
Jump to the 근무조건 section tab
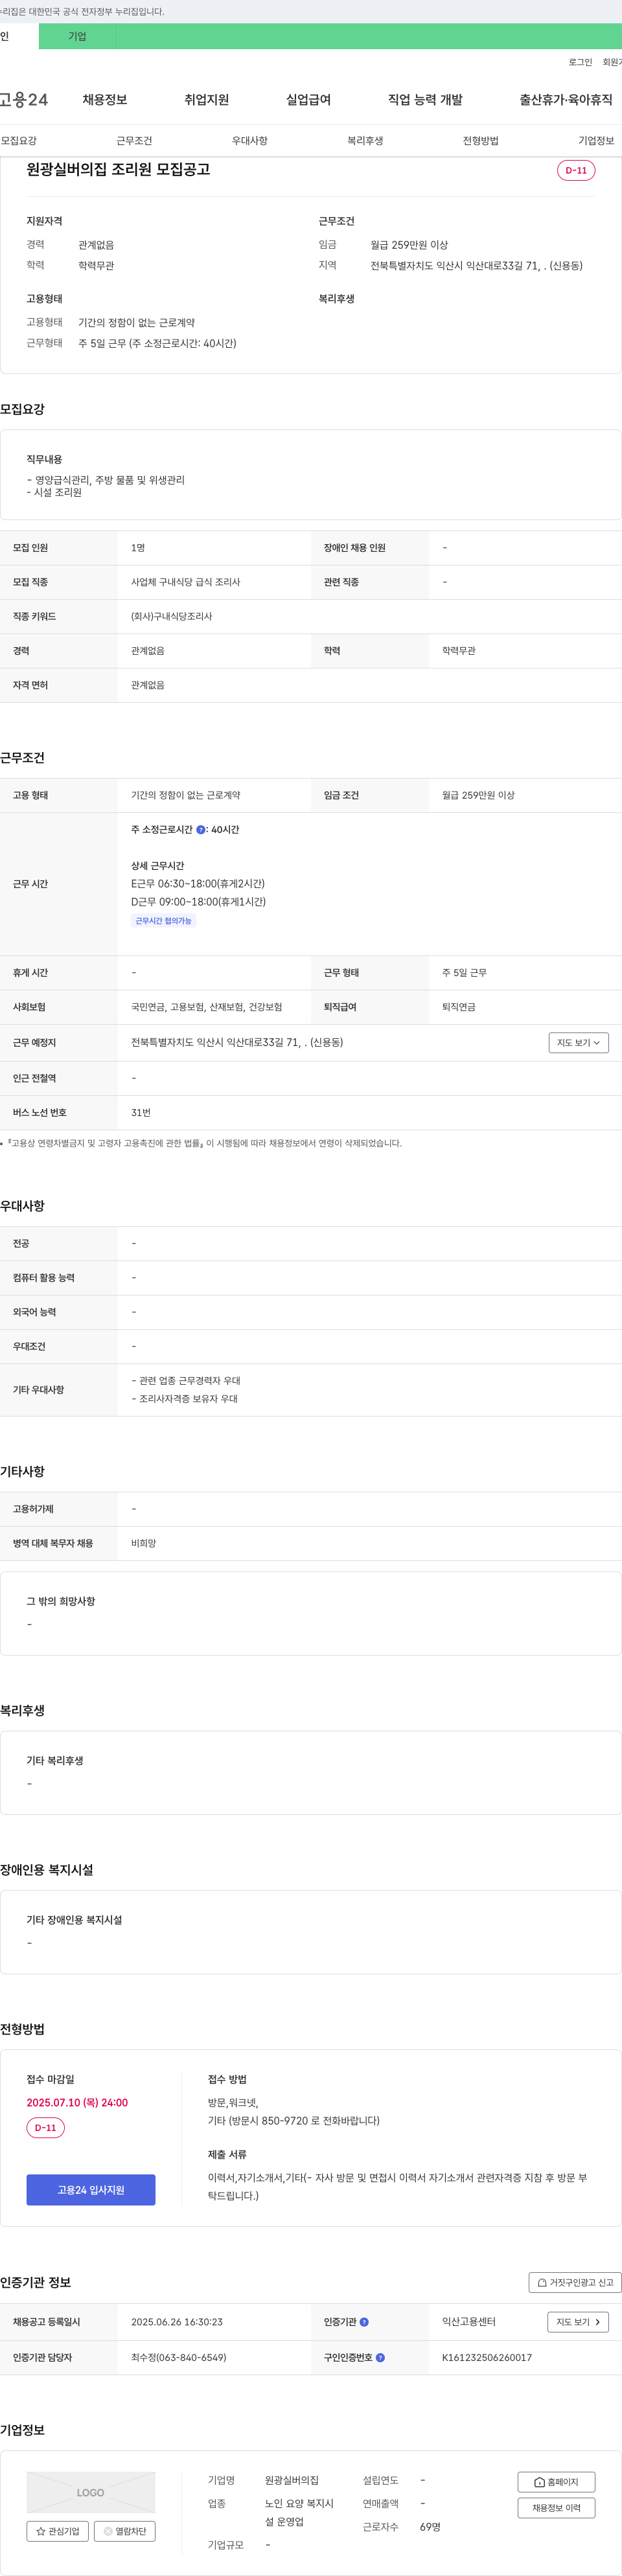tap(134, 141)
